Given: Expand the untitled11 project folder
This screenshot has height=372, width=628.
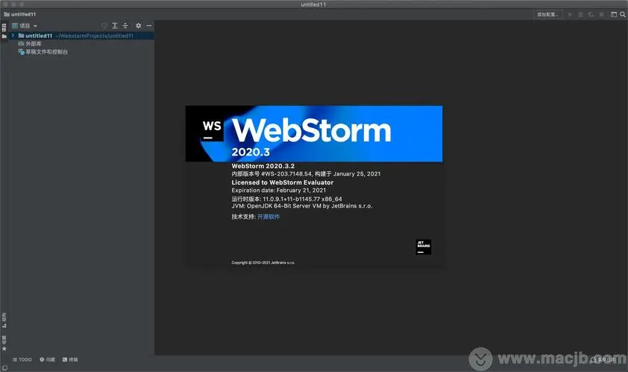Looking at the screenshot, I should 13,36.
